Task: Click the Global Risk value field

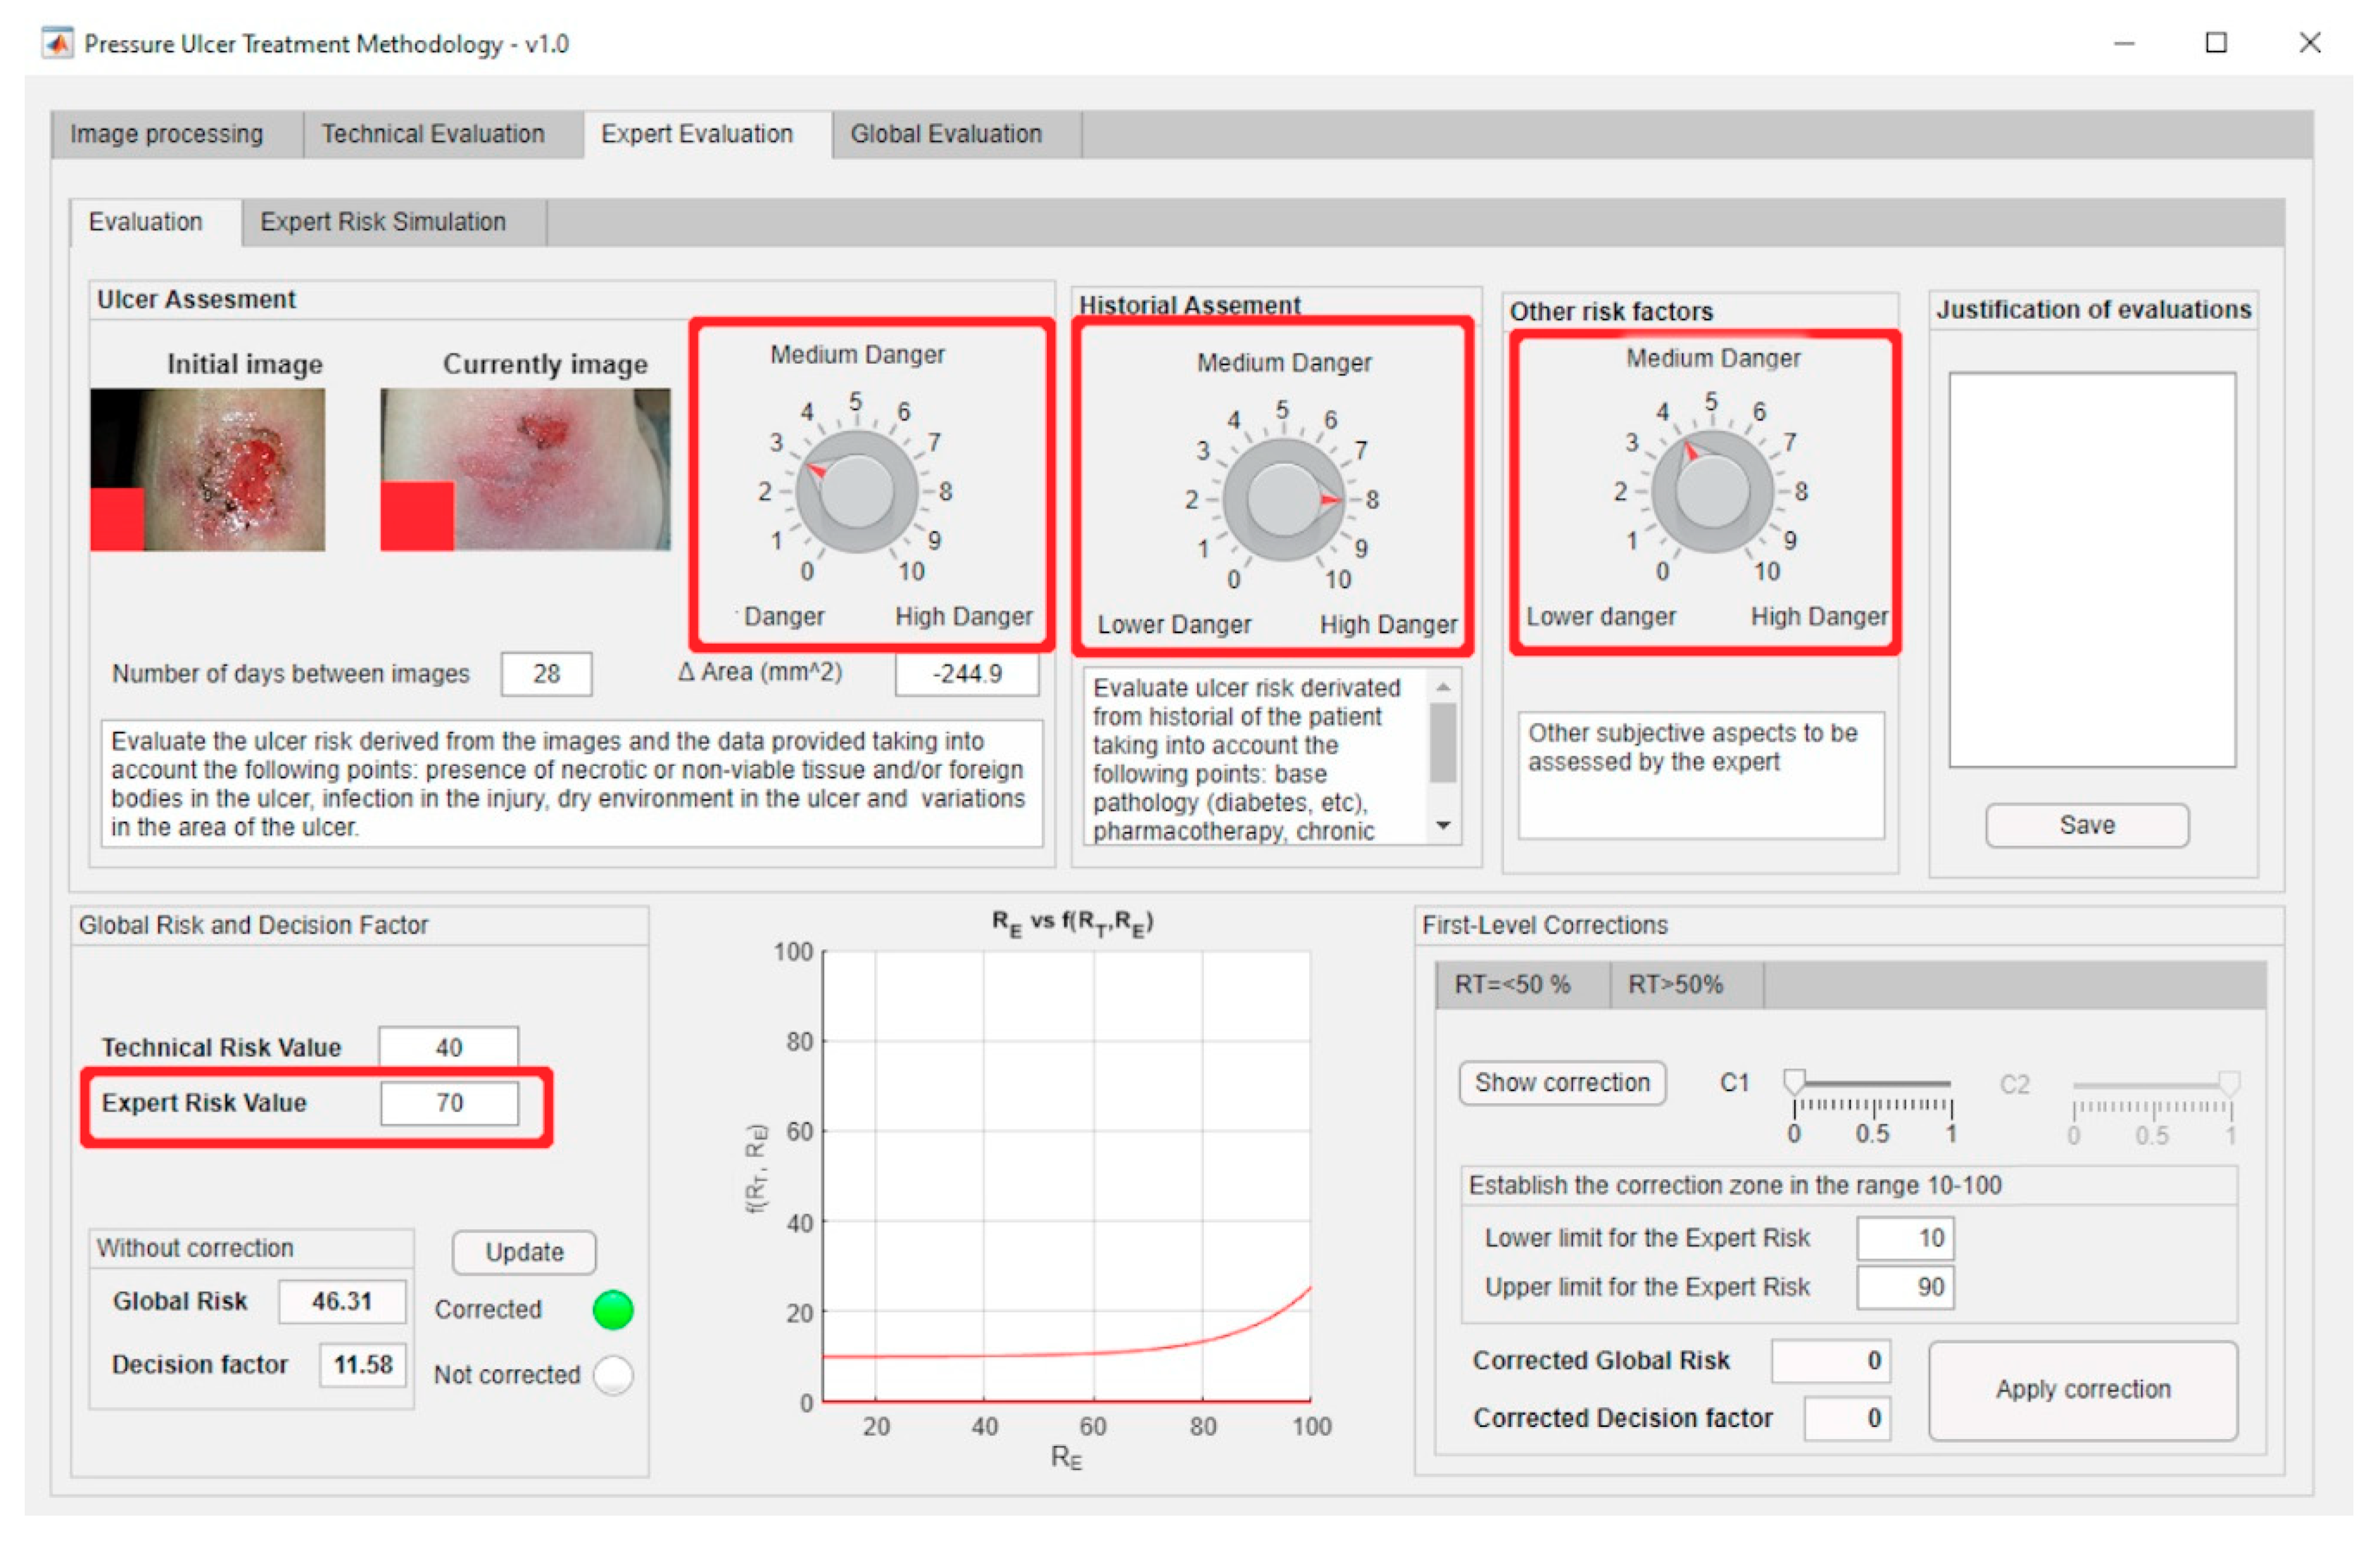Action: click(x=342, y=1301)
